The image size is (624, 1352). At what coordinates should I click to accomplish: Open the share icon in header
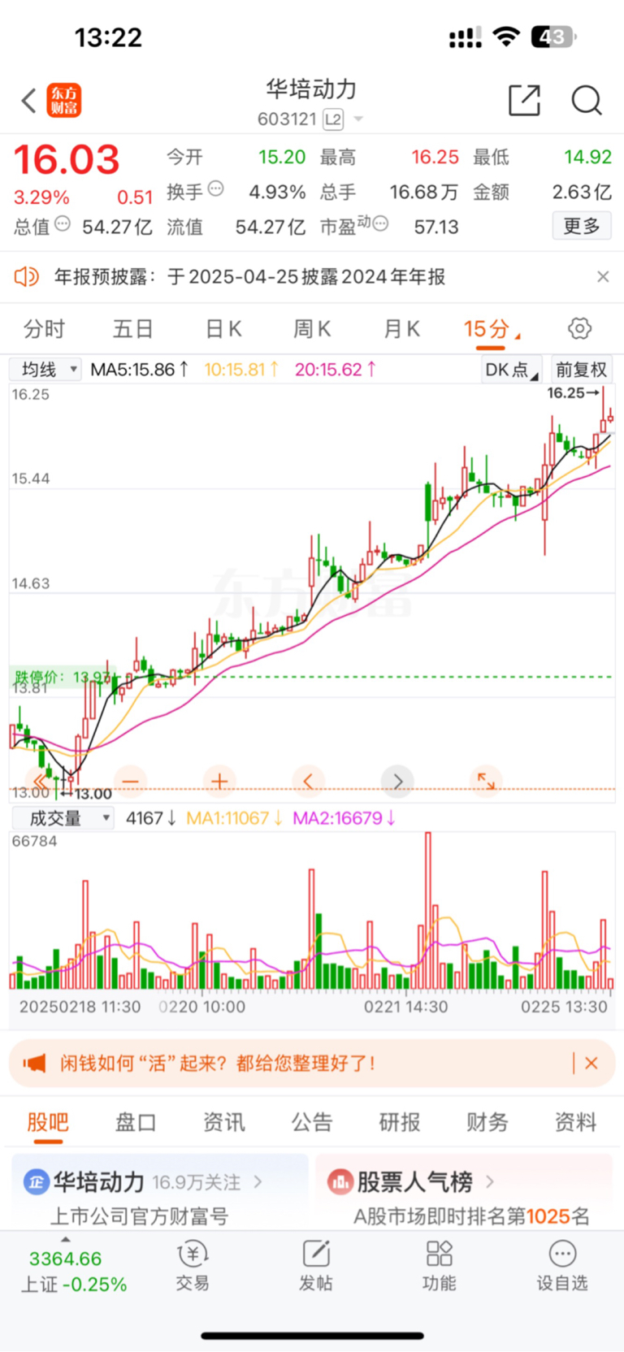(x=524, y=101)
